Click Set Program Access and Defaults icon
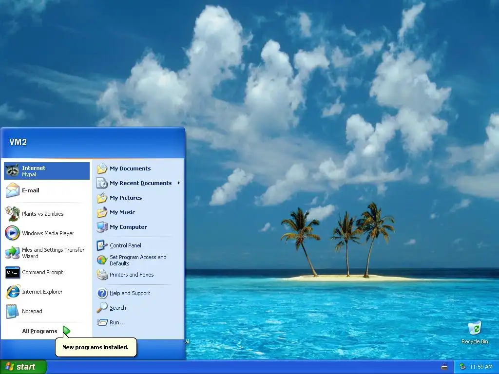 (102, 260)
